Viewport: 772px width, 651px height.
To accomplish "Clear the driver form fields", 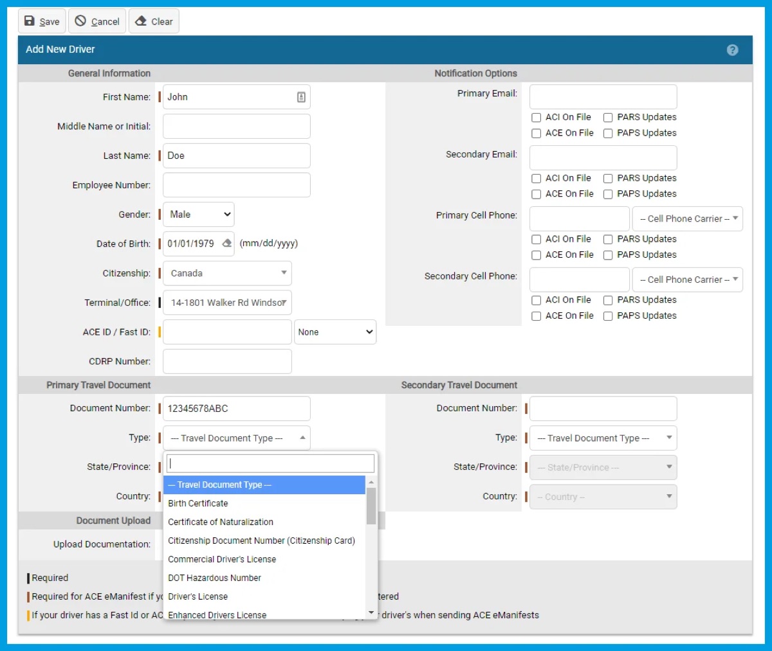I will click(154, 21).
